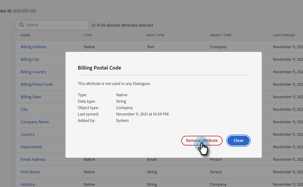
Task: Click the City attribute link
Action: tap(24, 109)
